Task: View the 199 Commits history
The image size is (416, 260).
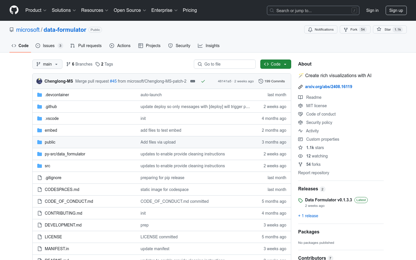Action: pyautogui.click(x=272, y=81)
